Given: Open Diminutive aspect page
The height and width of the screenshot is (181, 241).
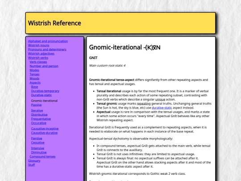Looking at the screenshot, I should tap(39, 152).
